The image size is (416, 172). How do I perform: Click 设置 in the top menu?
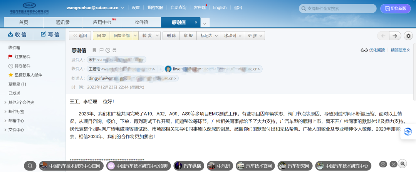coord(136,8)
